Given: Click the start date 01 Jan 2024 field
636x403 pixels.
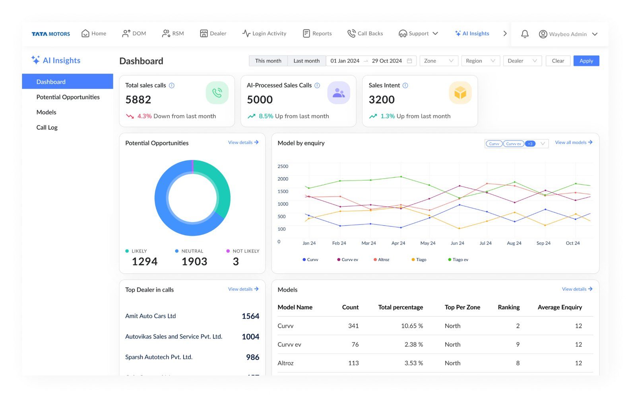Looking at the screenshot, I should tap(345, 61).
